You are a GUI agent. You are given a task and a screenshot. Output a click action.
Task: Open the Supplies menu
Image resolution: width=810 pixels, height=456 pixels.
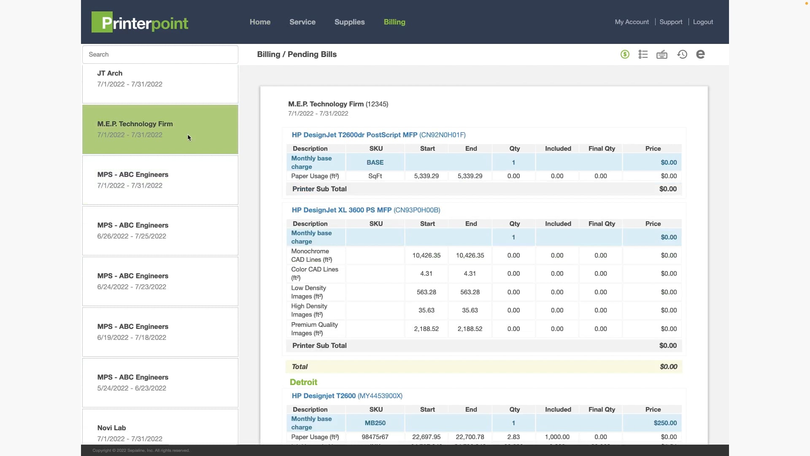[349, 22]
